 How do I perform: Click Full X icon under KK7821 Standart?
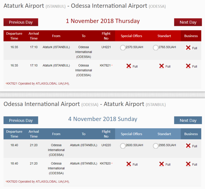(162, 66)
